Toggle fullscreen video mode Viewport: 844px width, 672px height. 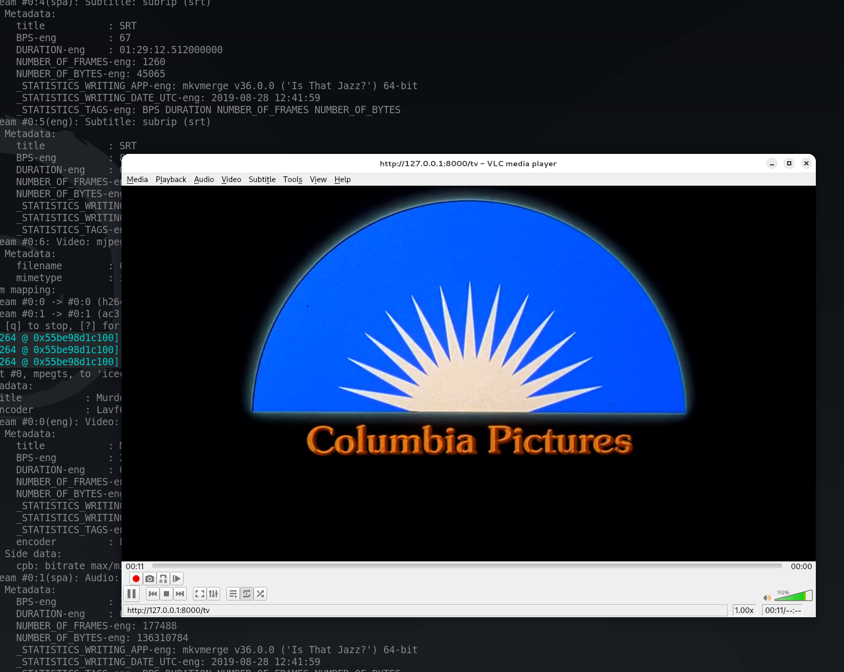point(200,594)
